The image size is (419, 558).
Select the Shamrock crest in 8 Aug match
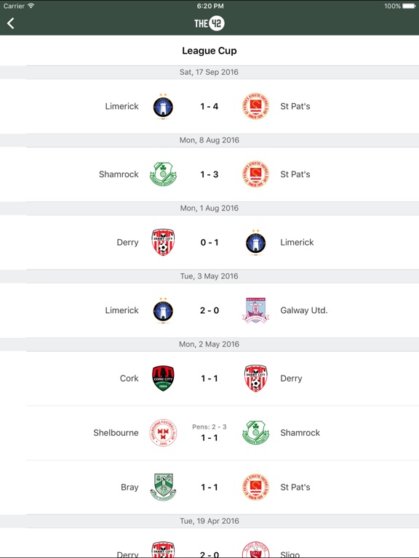(163, 174)
